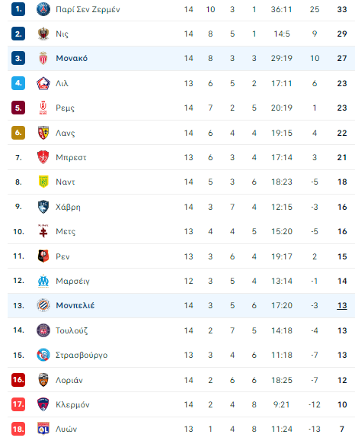Image resolution: width=355 pixels, height=441 pixels.
Task: Click the Nantes club crest
Action: tap(43, 182)
